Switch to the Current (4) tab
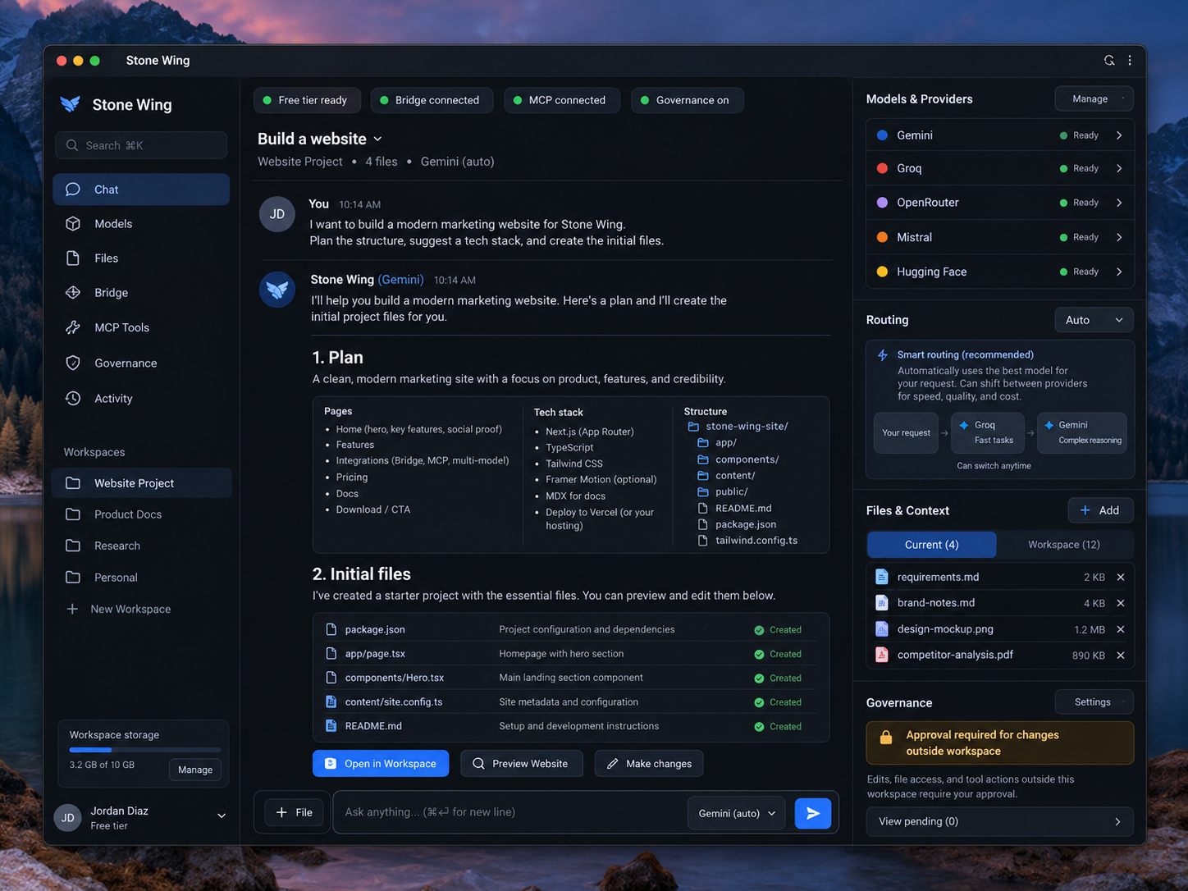This screenshot has width=1188, height=891. tap(932, 545)
